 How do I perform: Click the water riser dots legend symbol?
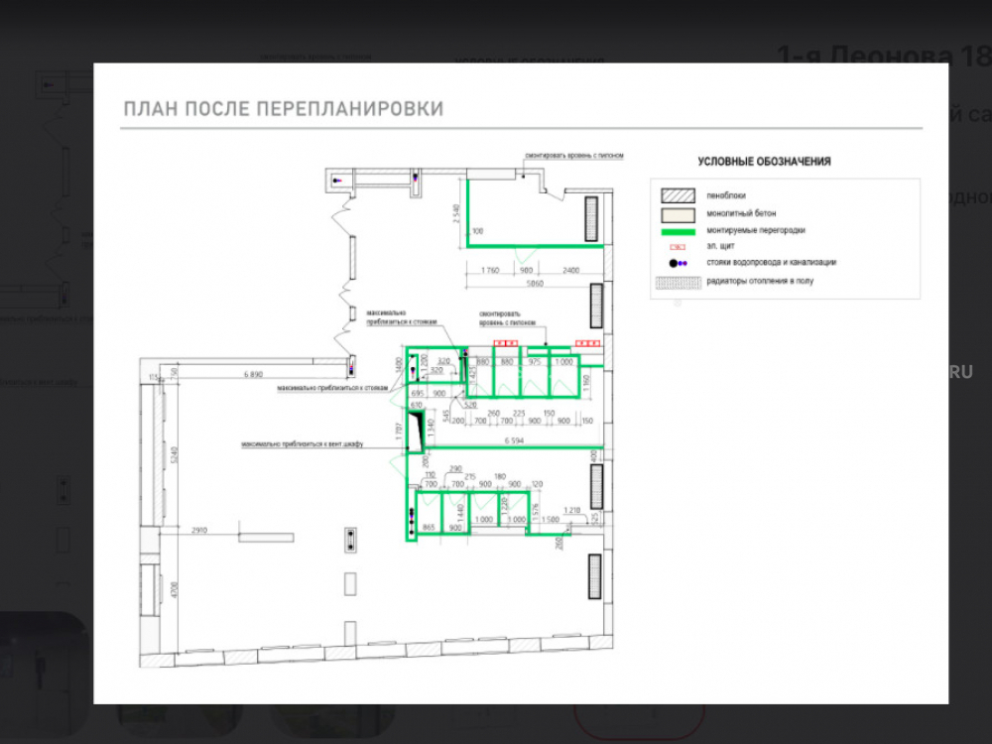point(678,263)
